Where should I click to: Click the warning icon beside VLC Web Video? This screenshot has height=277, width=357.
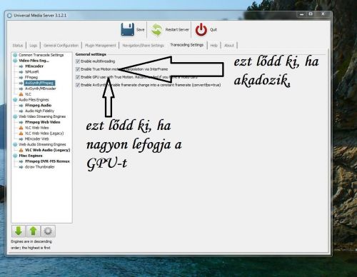click(21, 128)
